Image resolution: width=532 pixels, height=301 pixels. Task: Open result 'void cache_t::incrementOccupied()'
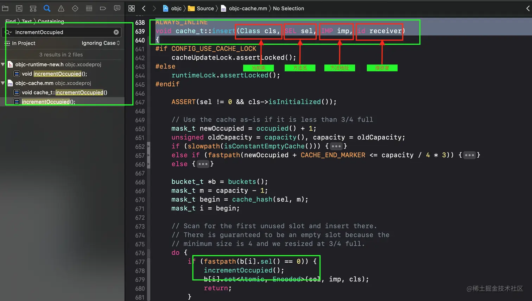(x=62, y=92)
